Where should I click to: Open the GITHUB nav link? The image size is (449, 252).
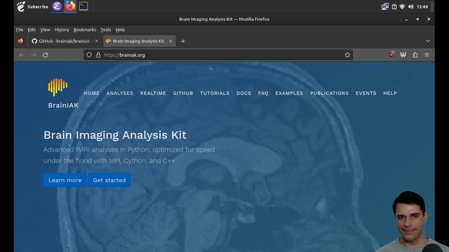point(183,93)
